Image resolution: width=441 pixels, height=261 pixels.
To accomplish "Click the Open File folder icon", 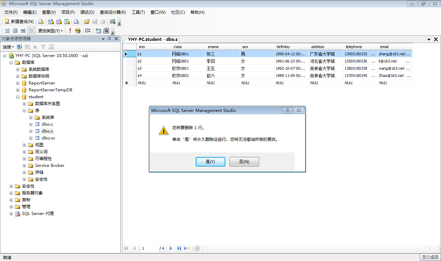I will click(87, 21).
